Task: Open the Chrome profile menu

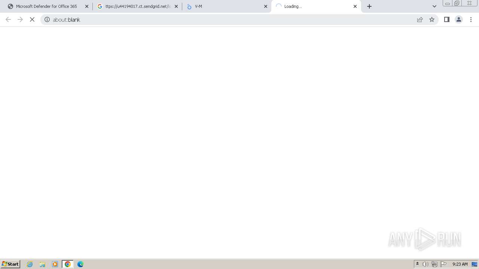Action: tap(459, 19)
